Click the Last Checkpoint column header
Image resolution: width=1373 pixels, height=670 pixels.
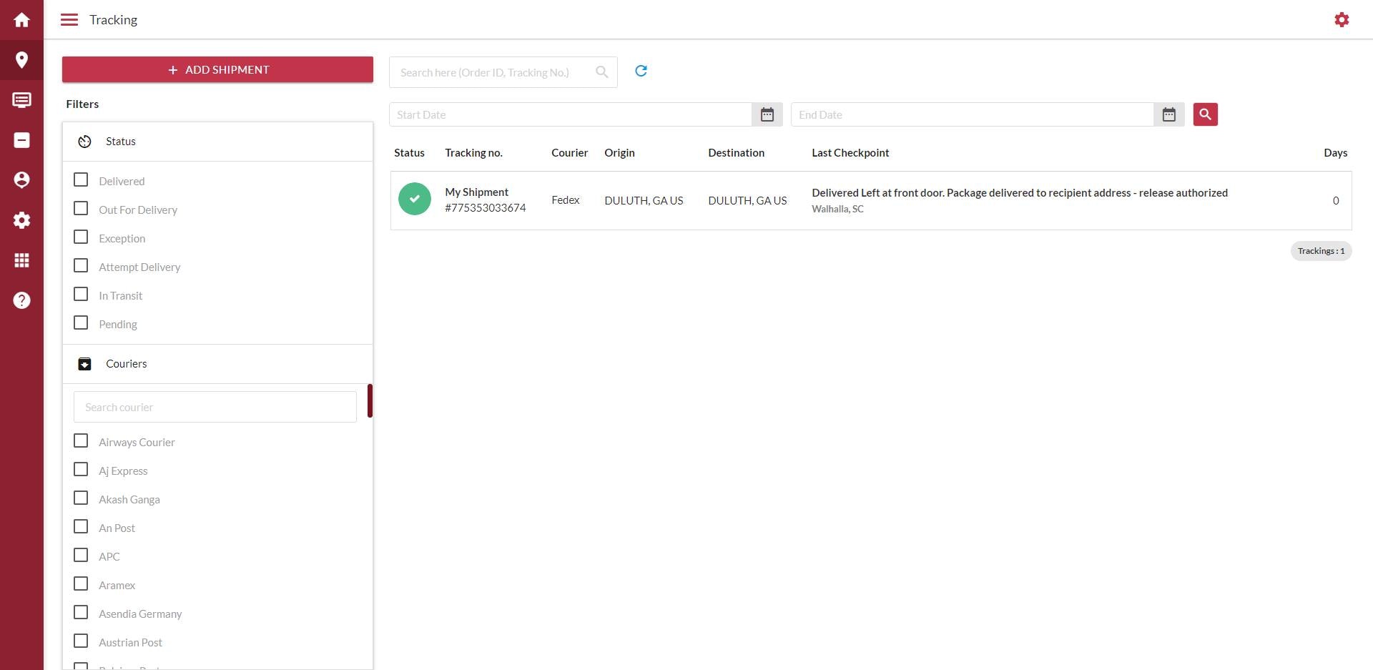click(850, 153)
